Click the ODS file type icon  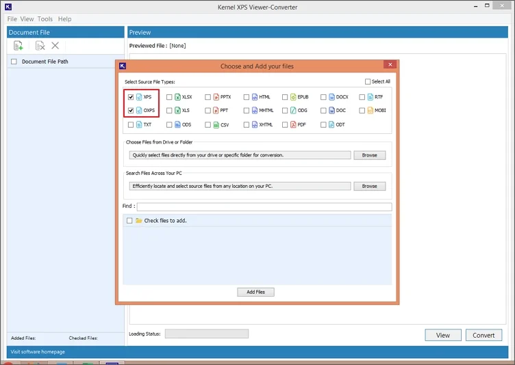[x=177, y=124]
